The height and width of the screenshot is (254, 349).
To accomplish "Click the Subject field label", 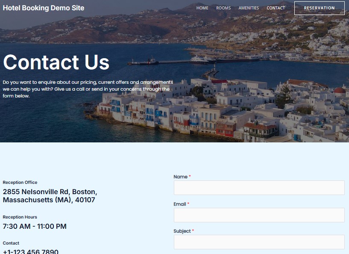I will point(182,231).
